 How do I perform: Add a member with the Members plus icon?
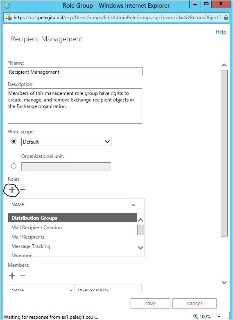[x=12, y=276]
